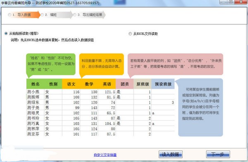Minimize the wizard window
This screenshot has height=162, width=248.
(x=224, y=2)
